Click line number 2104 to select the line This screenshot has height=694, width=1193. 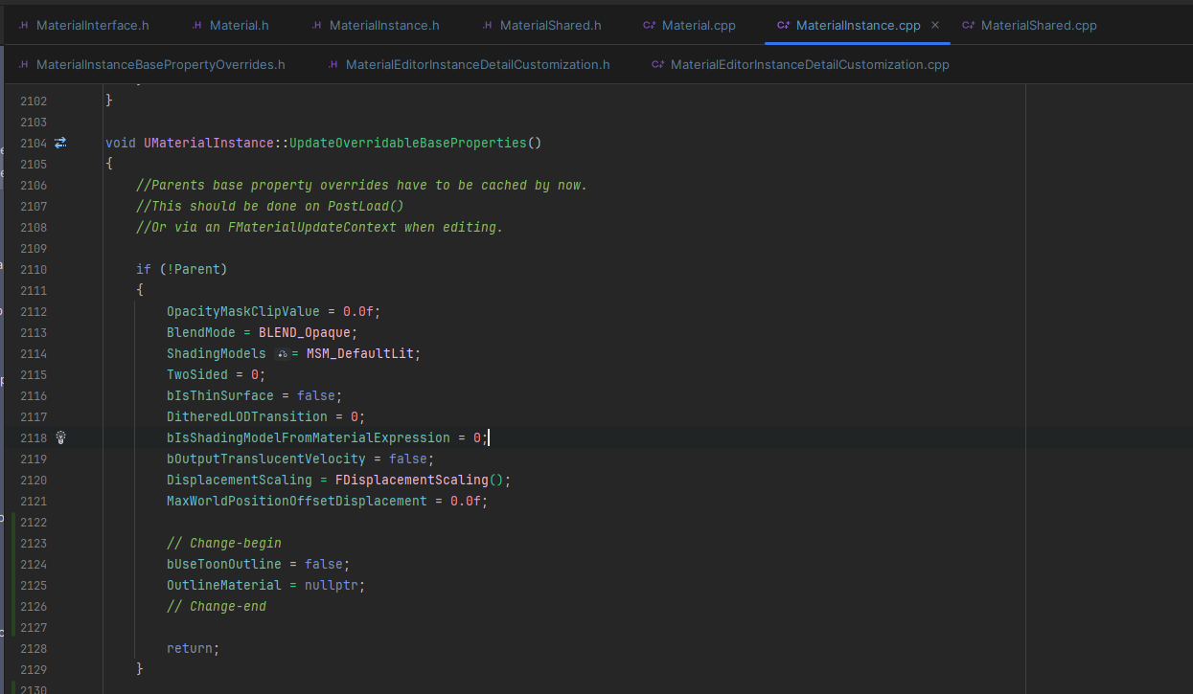[x=33, y=142]
